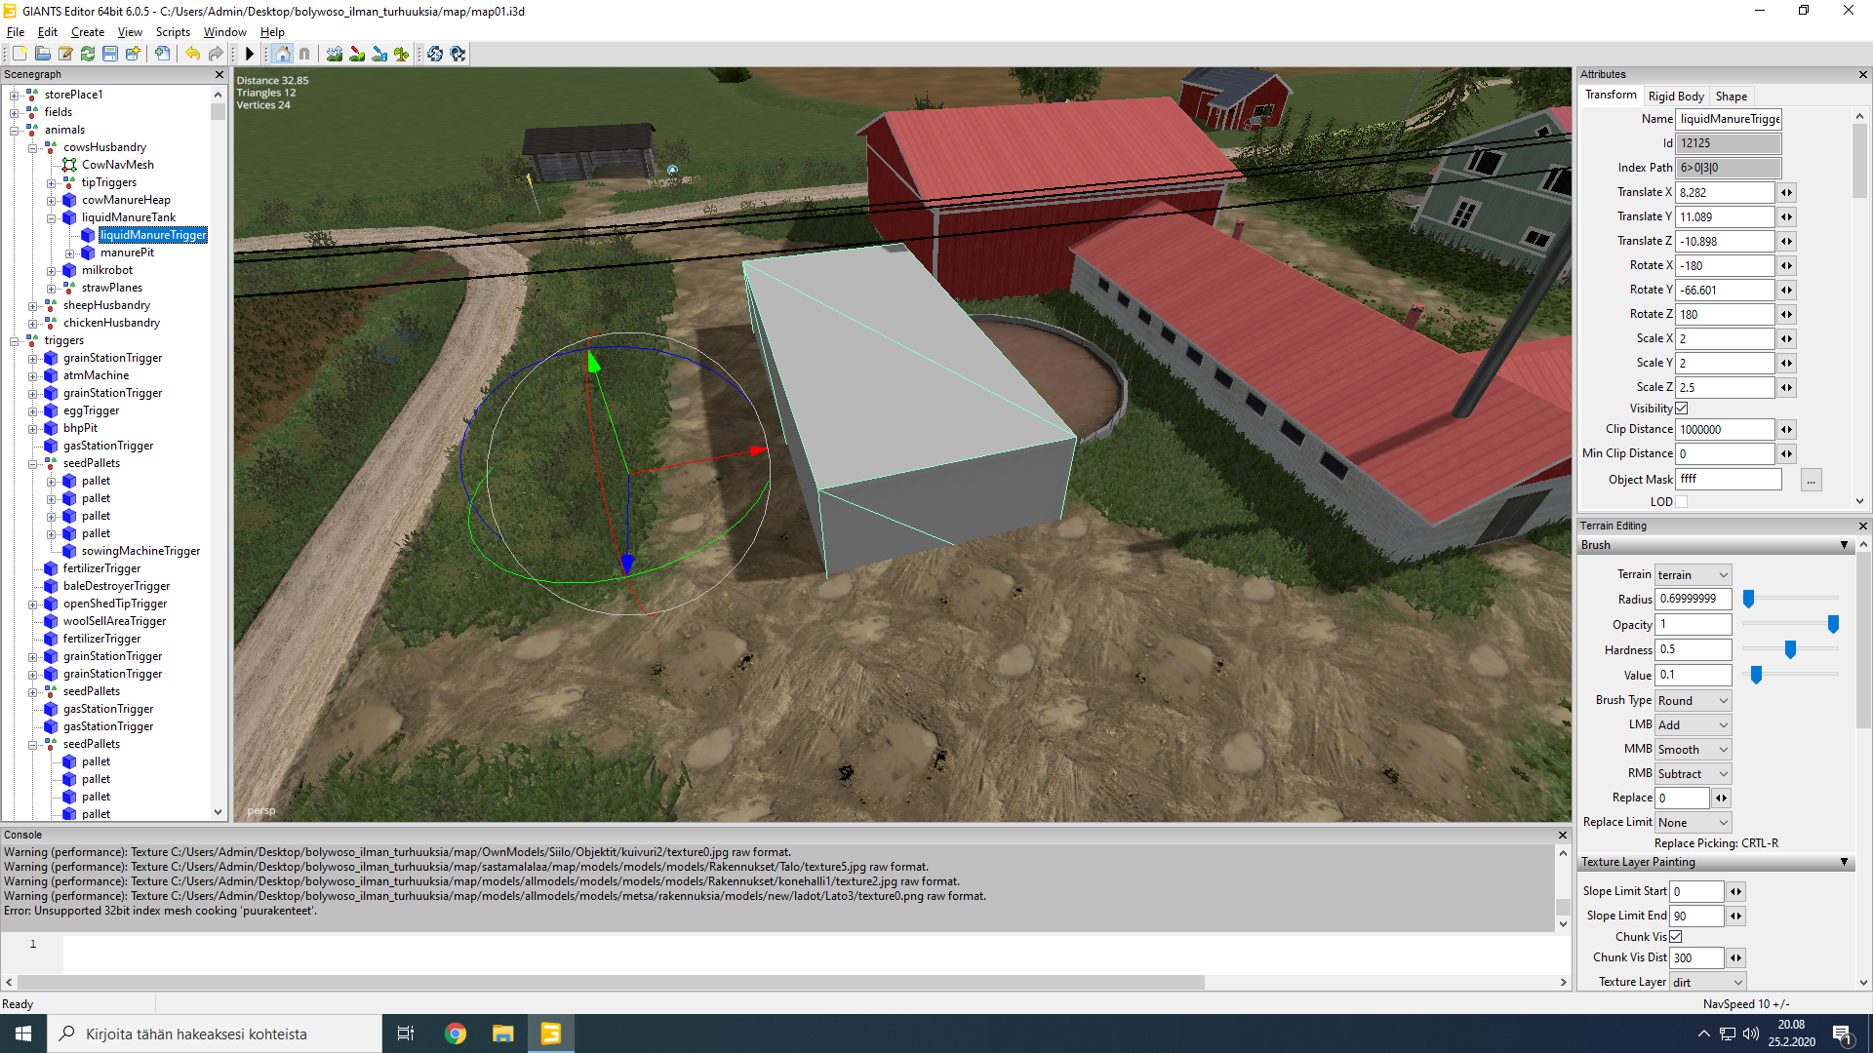Open the RMB Subtract dropdown
Screen dimensions: 1873x1053
1694,774
